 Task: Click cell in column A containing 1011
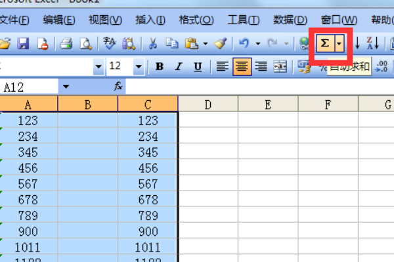pos(28,247)
